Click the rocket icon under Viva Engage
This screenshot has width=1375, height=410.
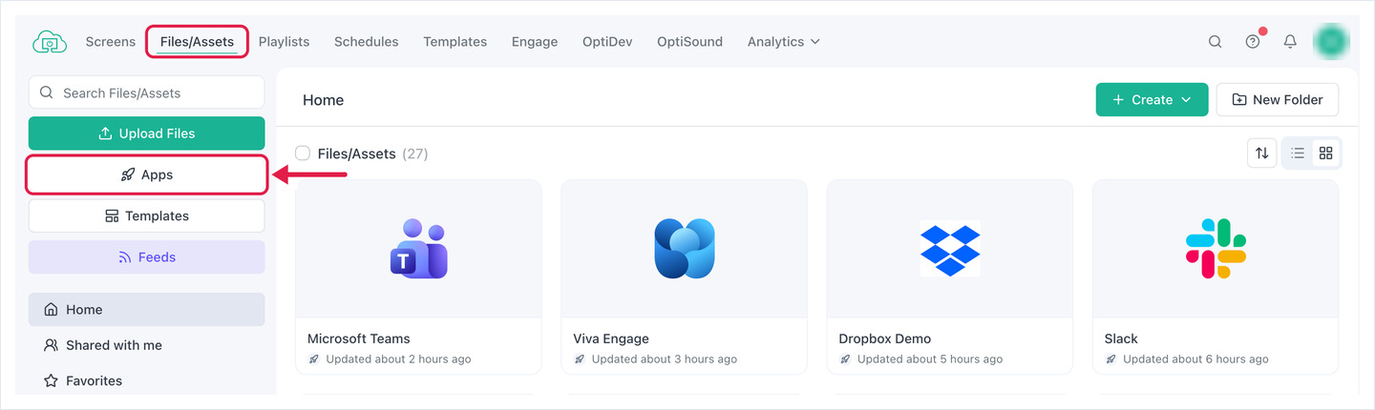579,359
